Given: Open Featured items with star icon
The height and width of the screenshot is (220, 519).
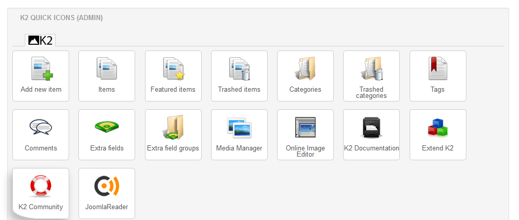Looking at the screenshot, I should [173, 76].
